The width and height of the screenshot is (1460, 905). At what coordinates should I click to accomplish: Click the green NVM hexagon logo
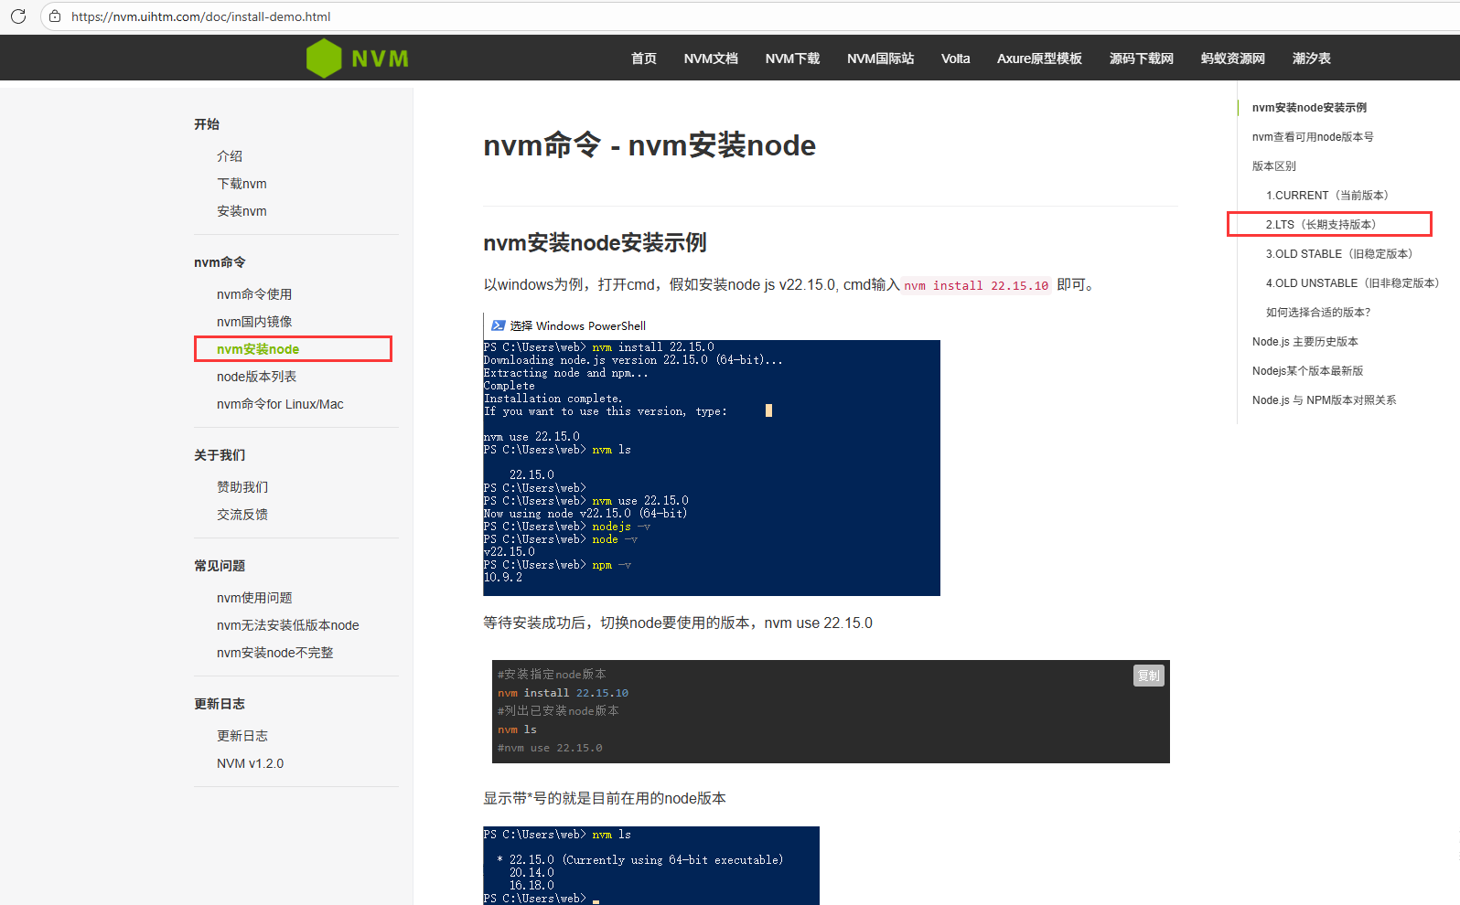point(324,59)
